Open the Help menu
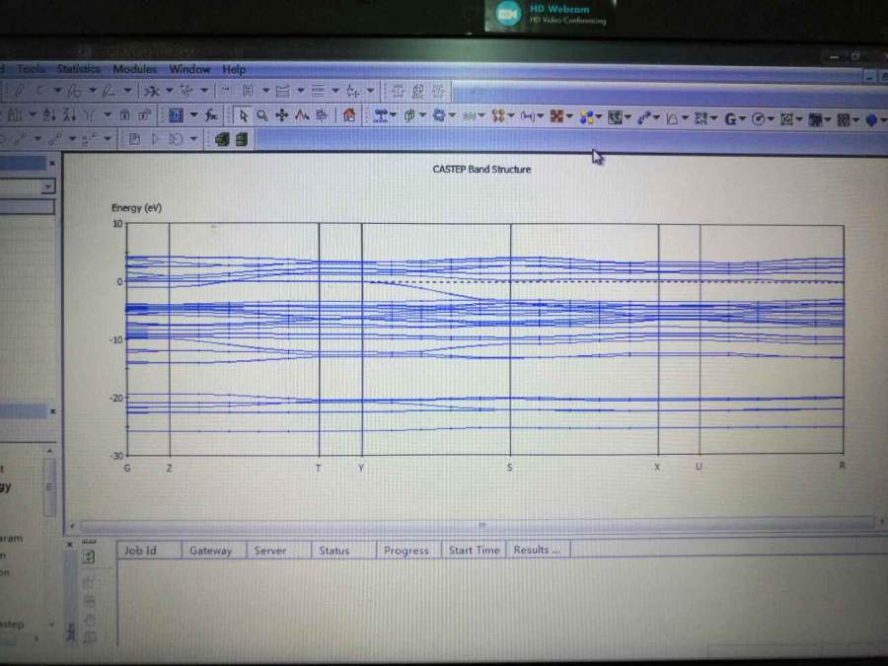 (233, 69)
